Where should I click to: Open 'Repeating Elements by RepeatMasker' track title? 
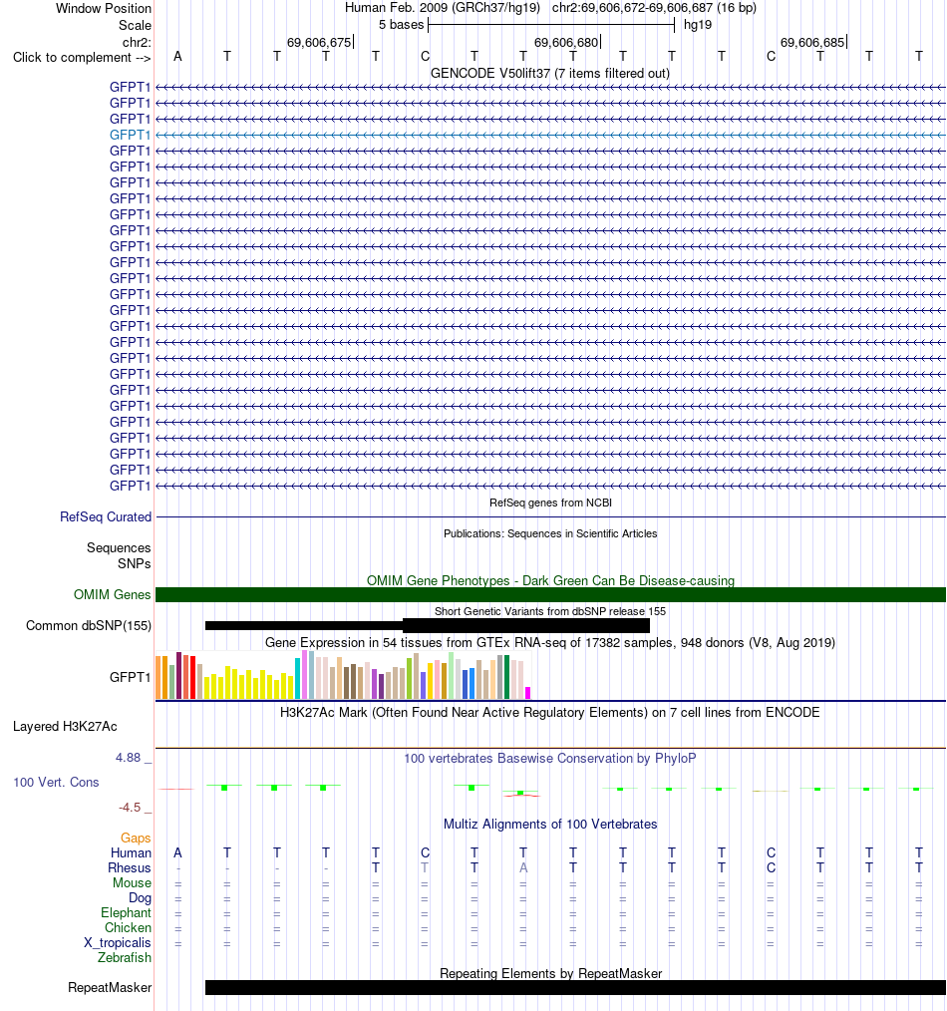550,973
